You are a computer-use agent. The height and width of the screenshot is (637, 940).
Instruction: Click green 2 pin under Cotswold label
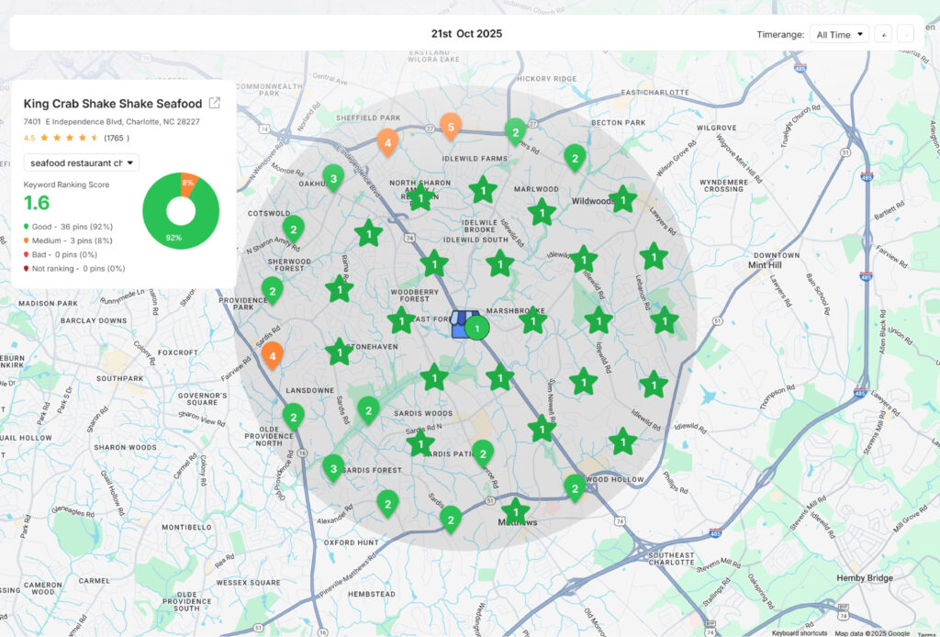click(293, 229)
